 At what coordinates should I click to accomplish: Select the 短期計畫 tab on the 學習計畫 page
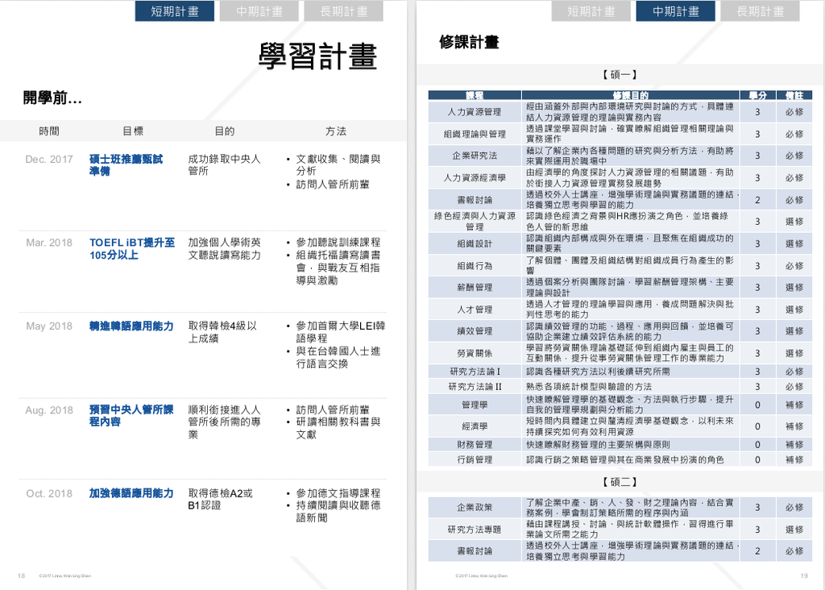coord(175,11)
